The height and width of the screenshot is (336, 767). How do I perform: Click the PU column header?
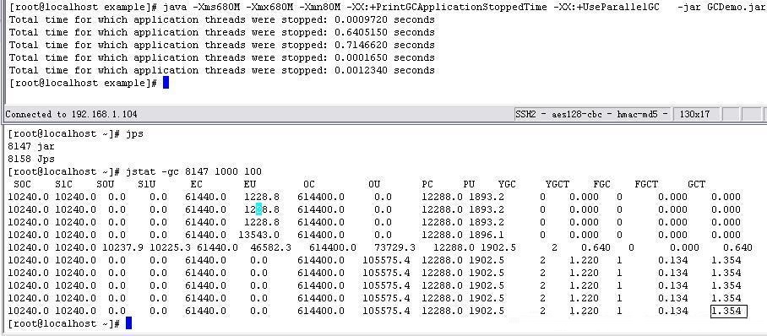click(469, 184)
